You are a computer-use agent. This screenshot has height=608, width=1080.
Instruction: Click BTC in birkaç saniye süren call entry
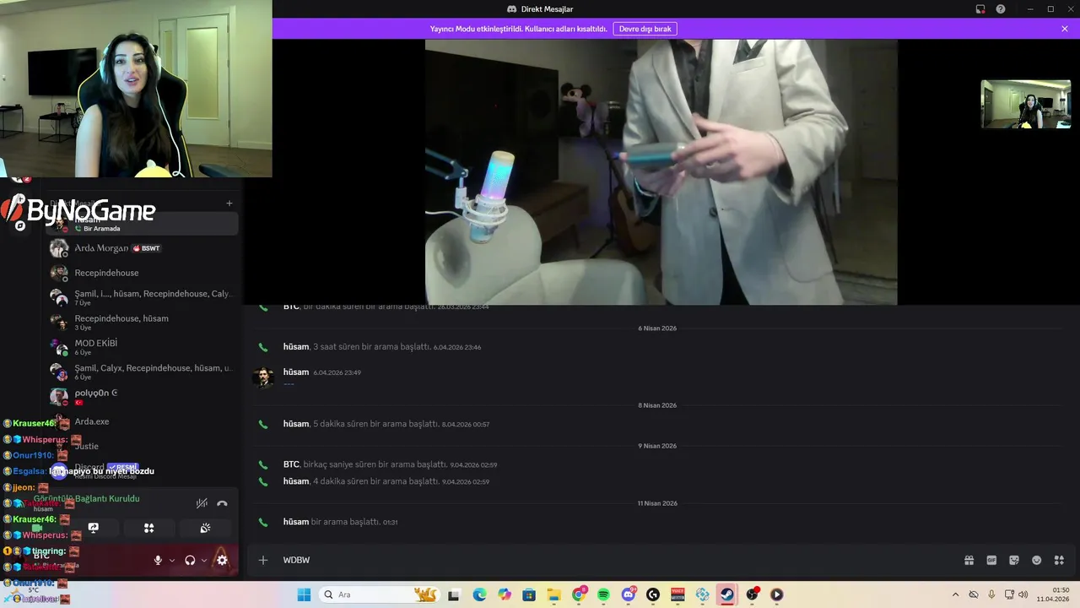pyautogui.click(x=291, y=464)
